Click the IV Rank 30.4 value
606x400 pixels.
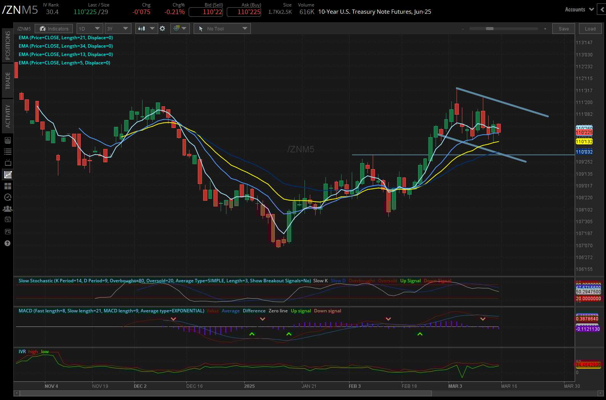click(52, 12)
